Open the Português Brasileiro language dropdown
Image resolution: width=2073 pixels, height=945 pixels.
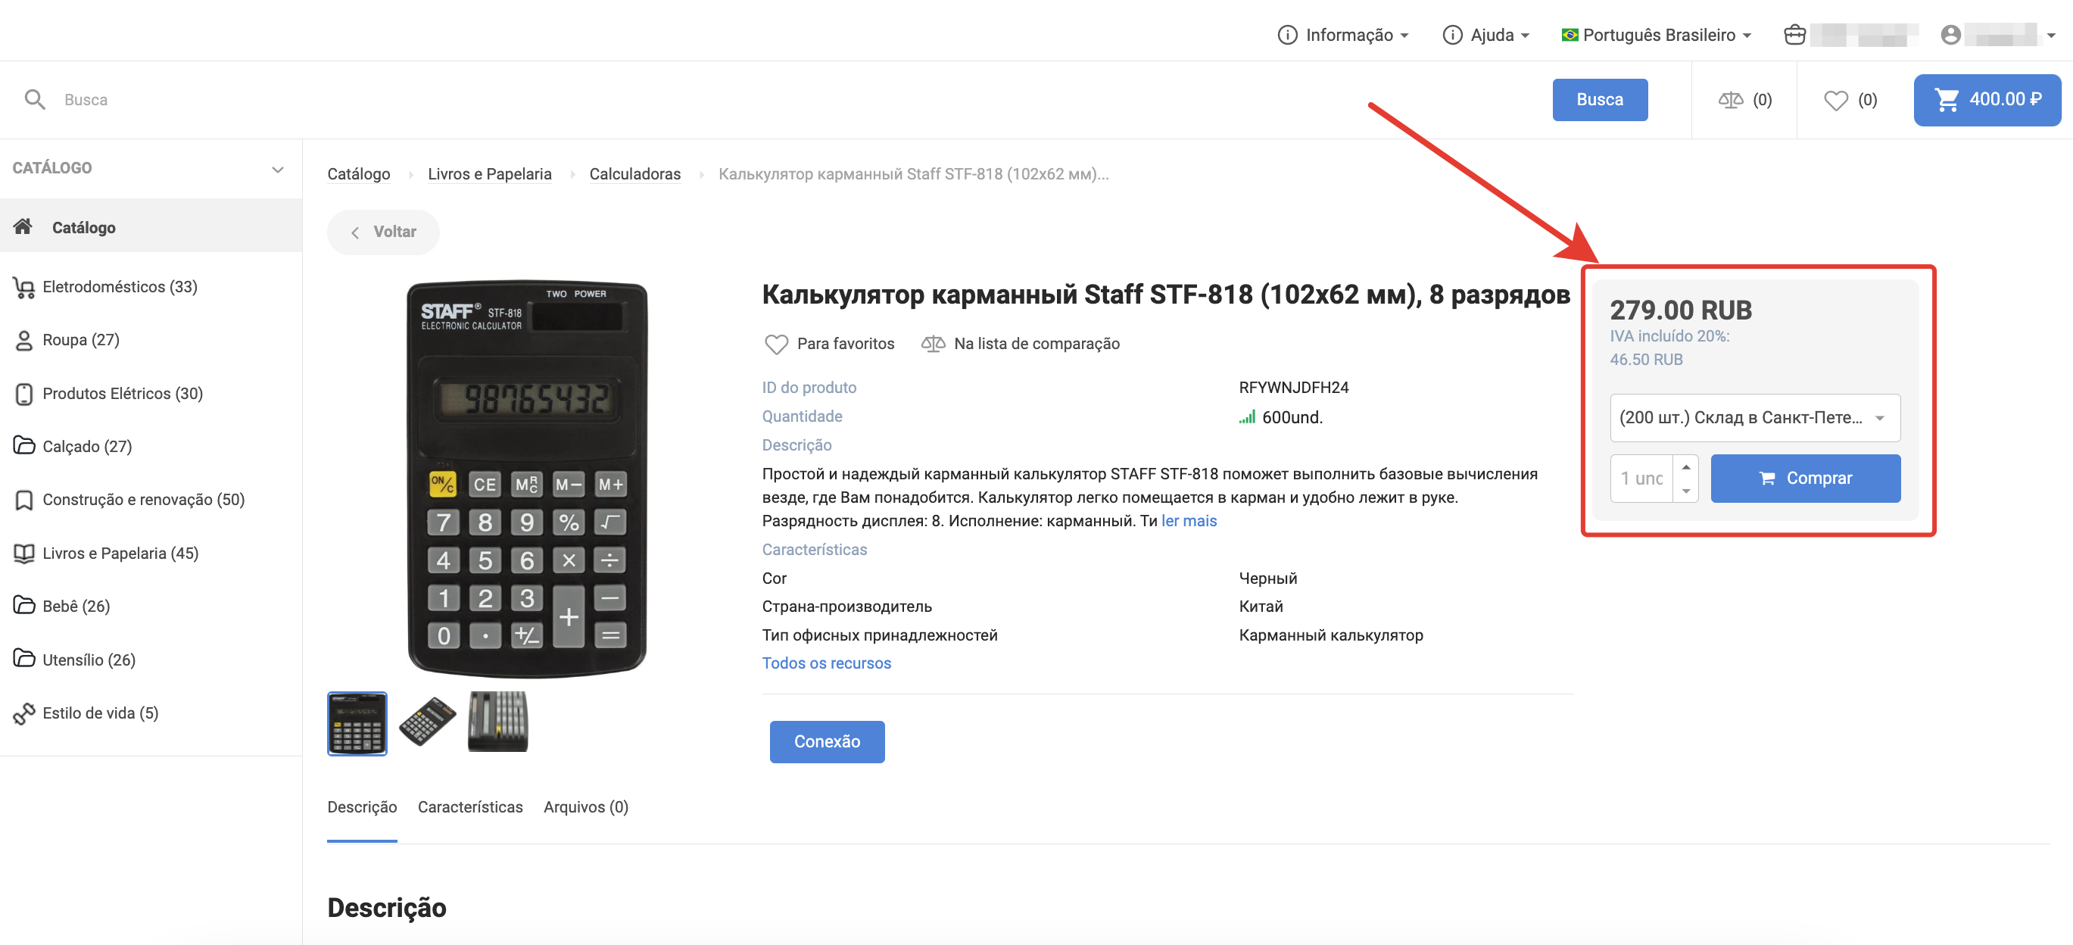click(x=1656, y=36)
